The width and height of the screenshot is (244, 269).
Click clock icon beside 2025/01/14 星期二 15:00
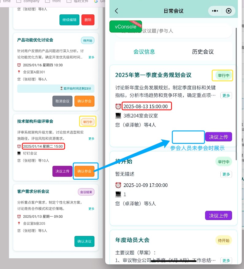[x=19, y=146]
